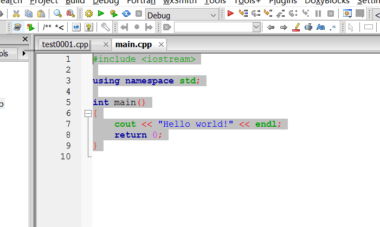Rebuild project with the blue arrows icon
This screenshot has width=380, height=227.
(x=126, y=14)
